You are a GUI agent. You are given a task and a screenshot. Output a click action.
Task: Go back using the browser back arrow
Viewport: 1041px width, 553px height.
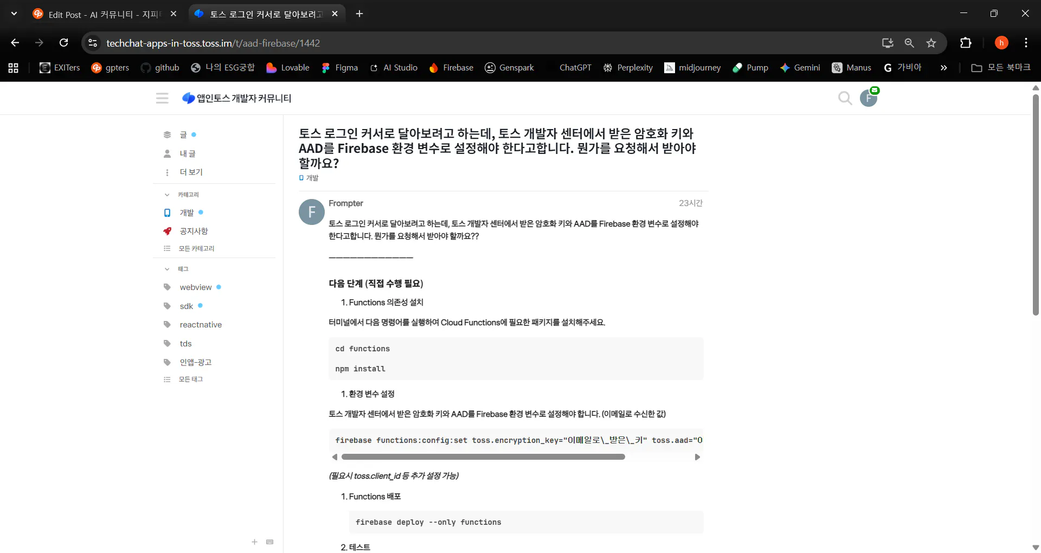pos(15,43)
